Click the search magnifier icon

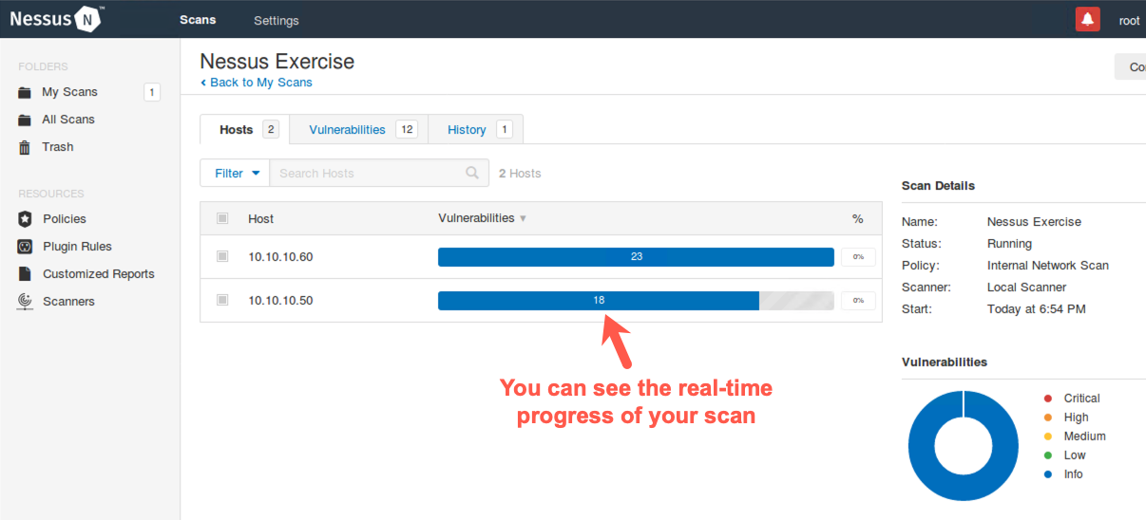472,173
